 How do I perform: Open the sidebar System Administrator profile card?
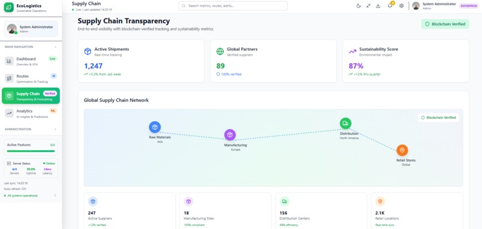30,29
